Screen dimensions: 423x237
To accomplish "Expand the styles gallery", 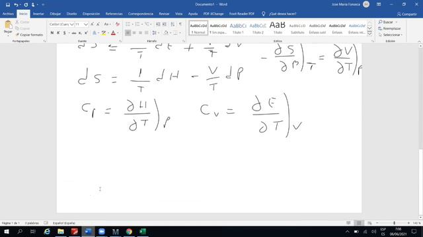I will pyautogui.click(x=369, y=33).
